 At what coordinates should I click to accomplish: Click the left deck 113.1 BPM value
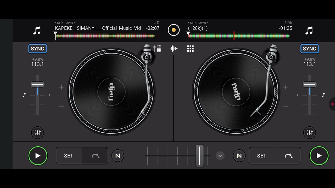pos(37,64)
